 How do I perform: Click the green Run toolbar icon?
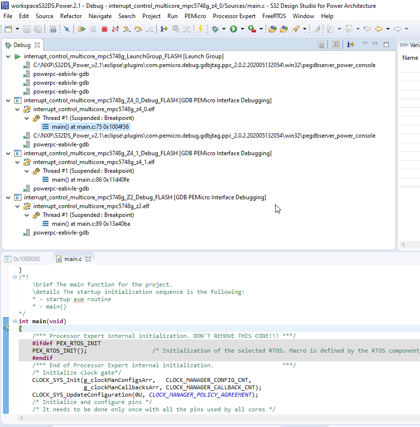[x=233, y=29]
